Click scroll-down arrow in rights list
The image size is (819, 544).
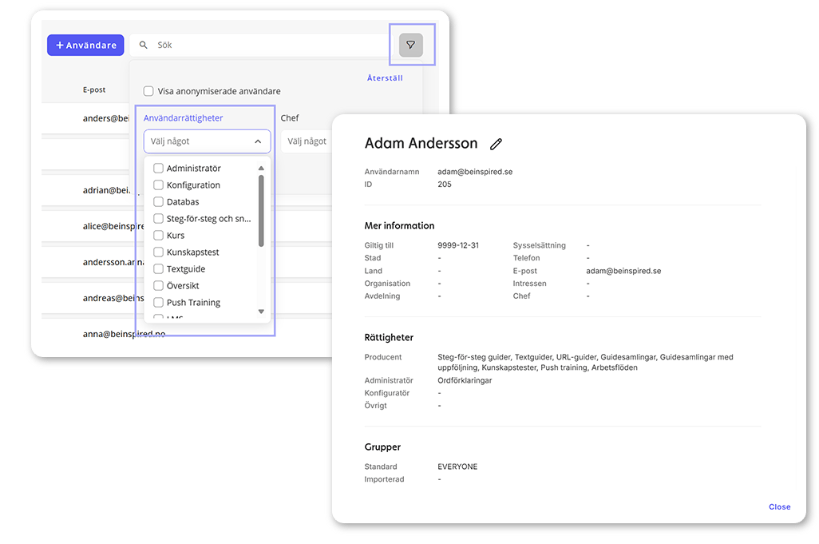coord(261,312)
